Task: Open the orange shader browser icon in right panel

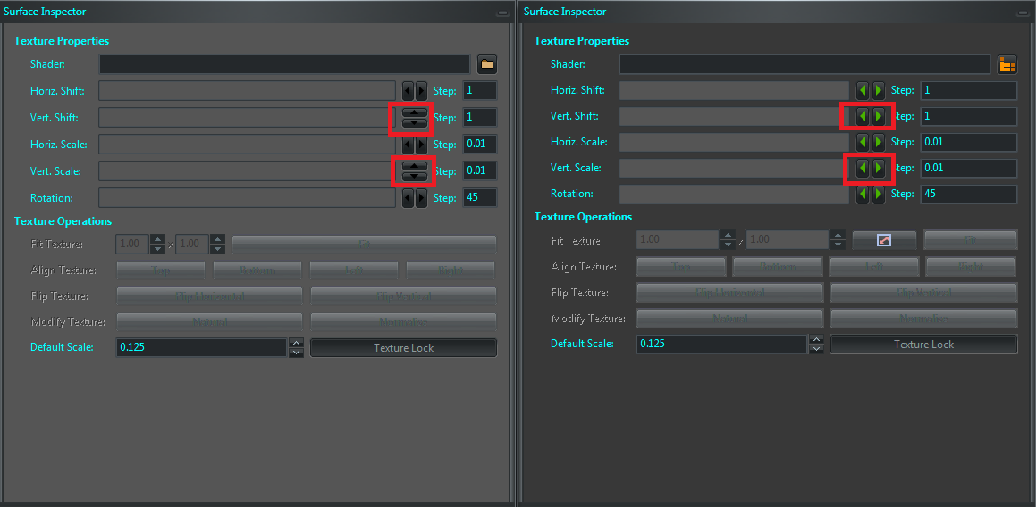Action: coord(1007,64)
